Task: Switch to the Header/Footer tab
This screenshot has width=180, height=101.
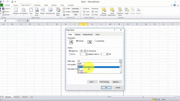Action: (x=88, y=35)
